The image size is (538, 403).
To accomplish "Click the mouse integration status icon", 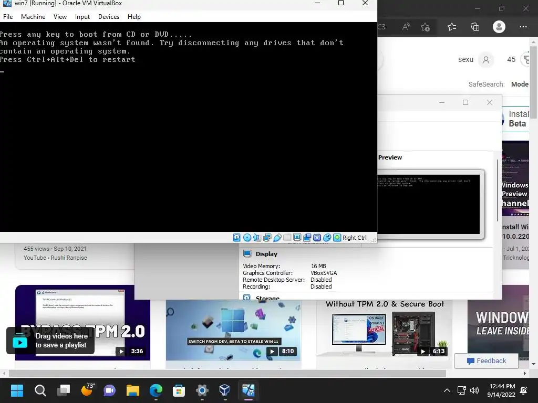I will [327, 238].
